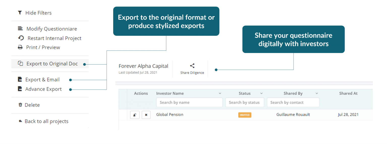This screenshot has height=144, width=387.
Task: Click the Hide Filters funnel icon
Action: 20,13
